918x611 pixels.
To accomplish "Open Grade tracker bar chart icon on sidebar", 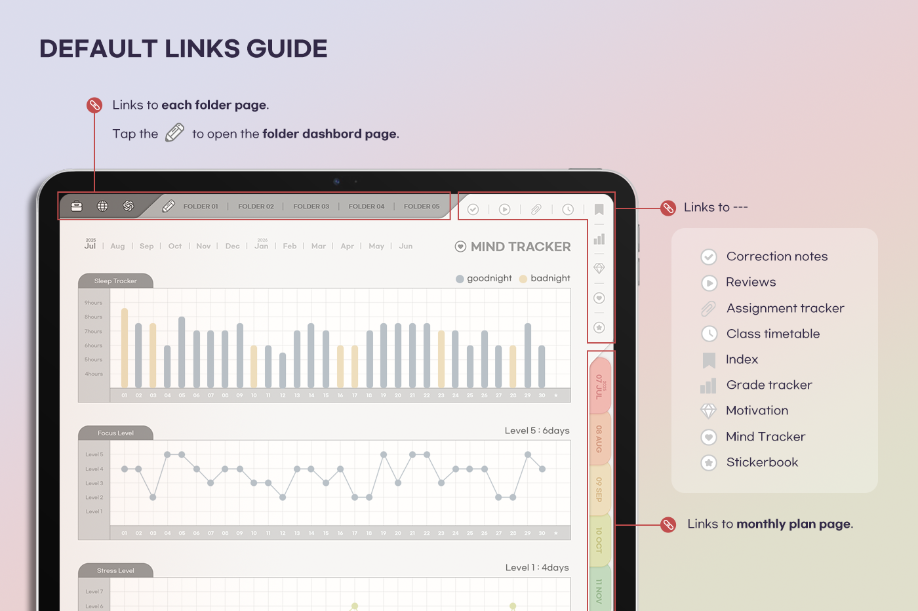I will point(599,239).
